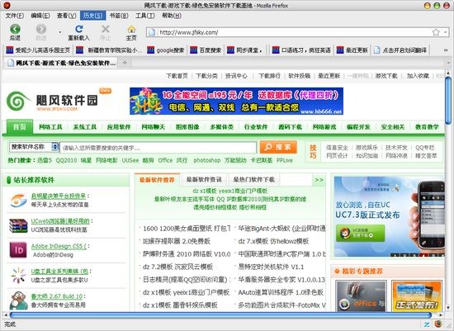Click the UC7.3版正式发布 banner image

click(x=390, y=216)
